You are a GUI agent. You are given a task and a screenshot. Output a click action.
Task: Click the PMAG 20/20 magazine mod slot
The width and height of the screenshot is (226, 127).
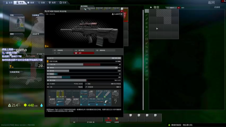60,94
